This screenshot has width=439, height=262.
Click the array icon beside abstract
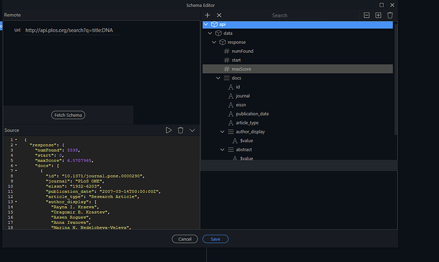tap(231, 149)
